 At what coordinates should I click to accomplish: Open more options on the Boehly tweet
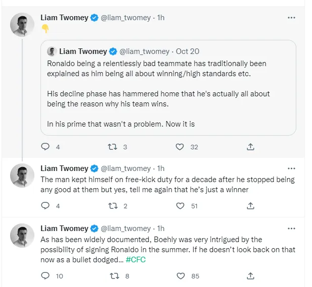pyautogui.click(x=291, y=228)
